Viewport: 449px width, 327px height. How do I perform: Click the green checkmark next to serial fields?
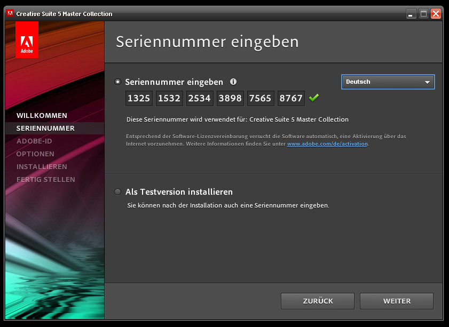[313, 98]
